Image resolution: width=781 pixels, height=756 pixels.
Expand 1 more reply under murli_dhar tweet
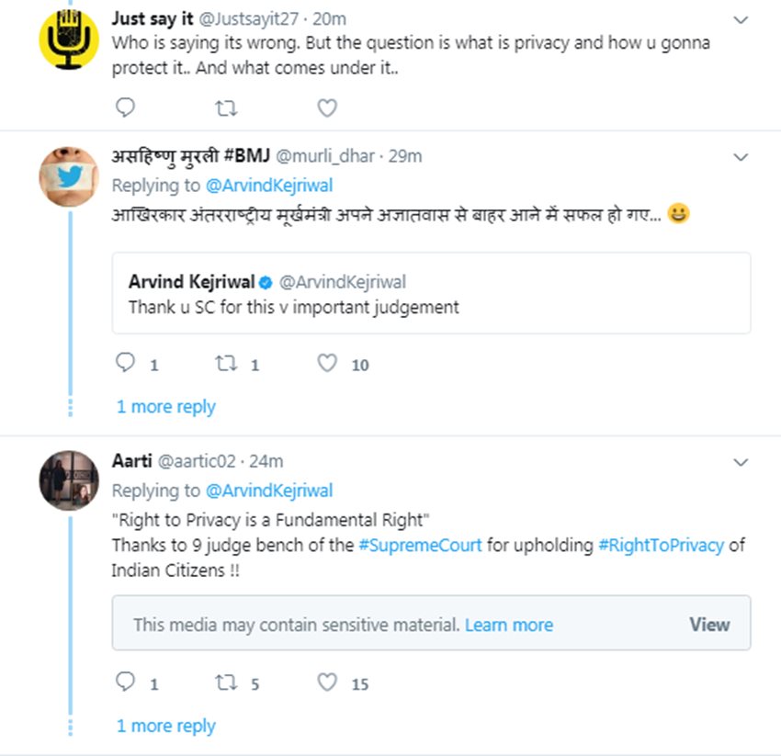pos(166,407)
